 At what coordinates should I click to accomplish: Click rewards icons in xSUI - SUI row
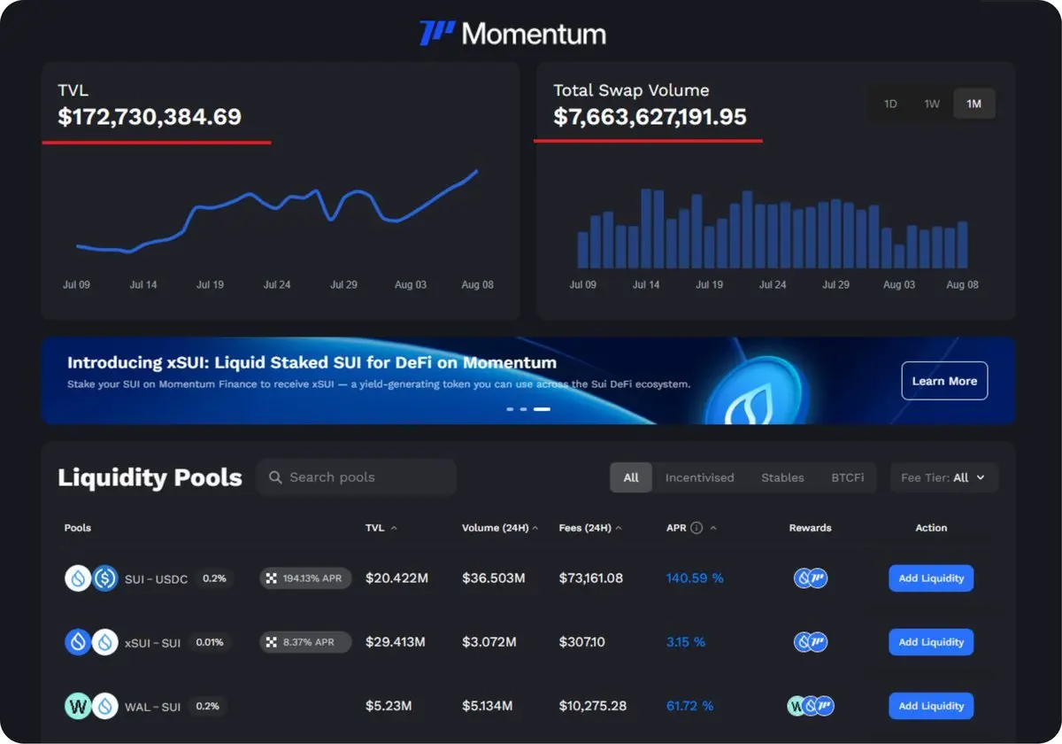pyautogui.click(x=810, y=642)
